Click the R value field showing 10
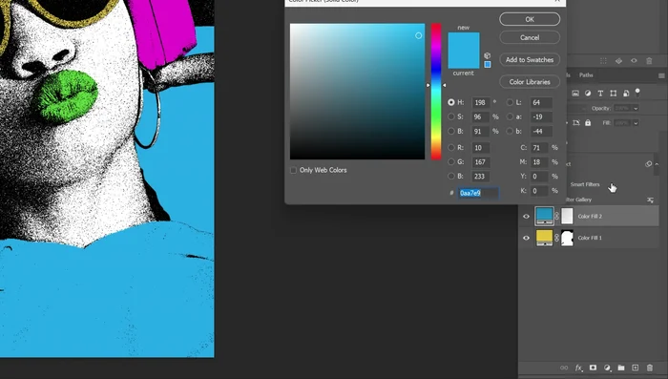 481,148
